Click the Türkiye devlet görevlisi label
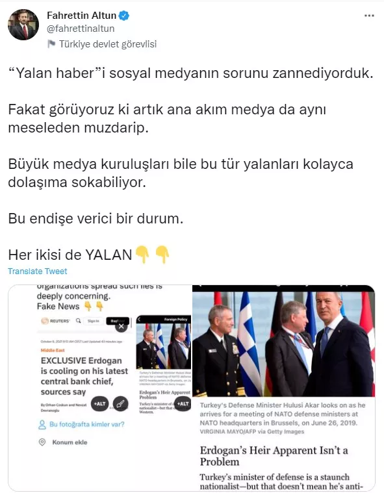The image size is (384, 493). pos(108,44)
